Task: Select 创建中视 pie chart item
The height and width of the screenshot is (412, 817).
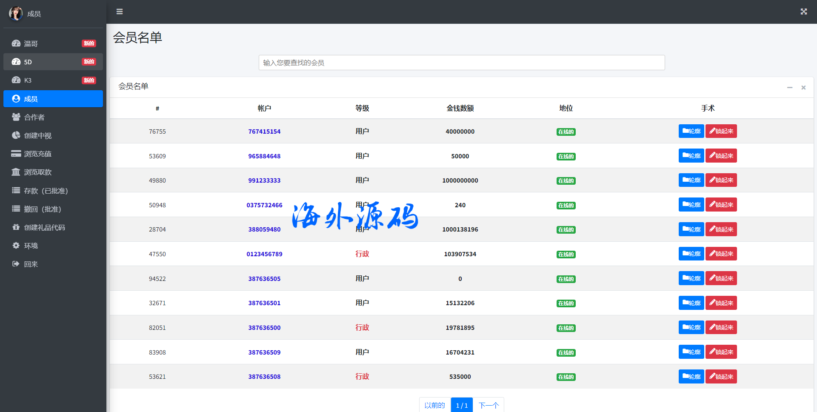Action: coord(37,135)
